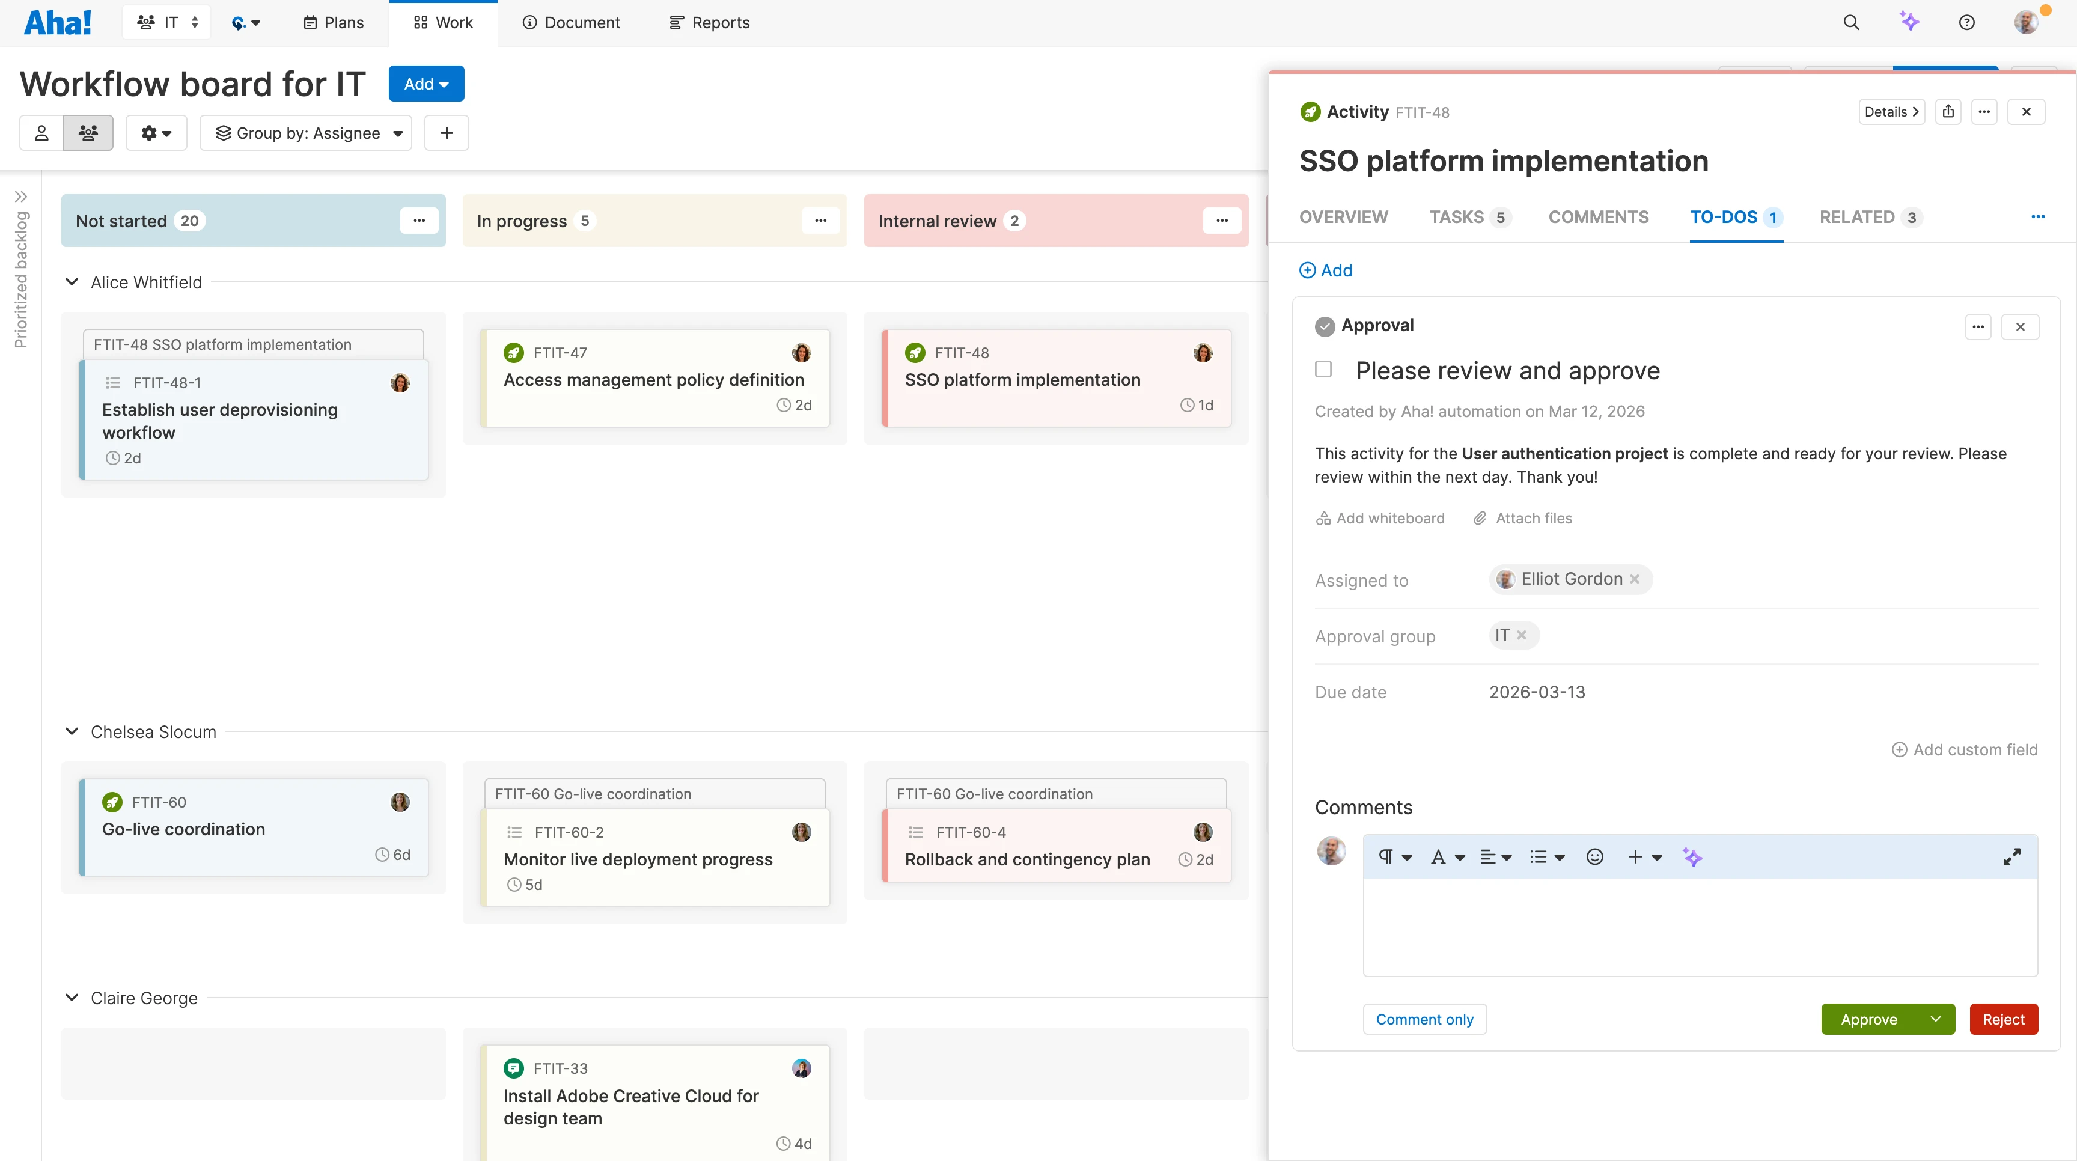Open the Group by: Assignee dropdown
Screen dimensions: 2077x1161
[x=307, y=132]
